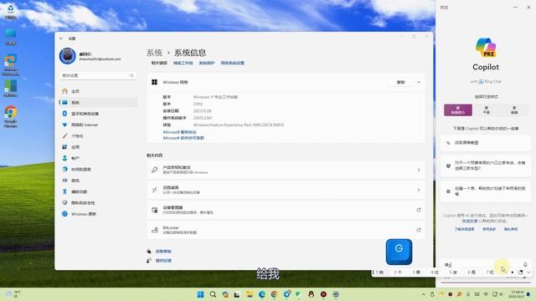
Task: Select the Recycle Bin desktop icon
Action: pyautogui.click(x=11, y=12)
